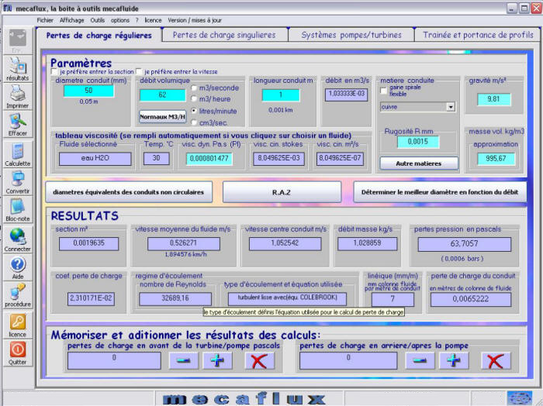Click coef. perte de charge value 2,310171E-02
The width and height of the screenshot is (543, 406).
(x=91, y=298)
